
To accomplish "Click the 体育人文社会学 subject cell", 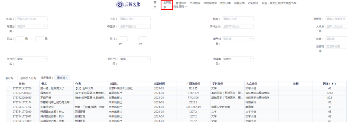I will pos(221,107).
